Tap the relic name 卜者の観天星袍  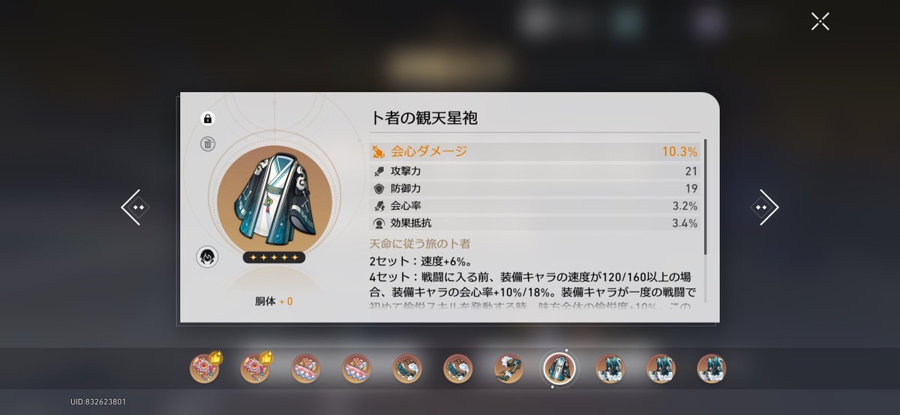(x=424, y=118)
